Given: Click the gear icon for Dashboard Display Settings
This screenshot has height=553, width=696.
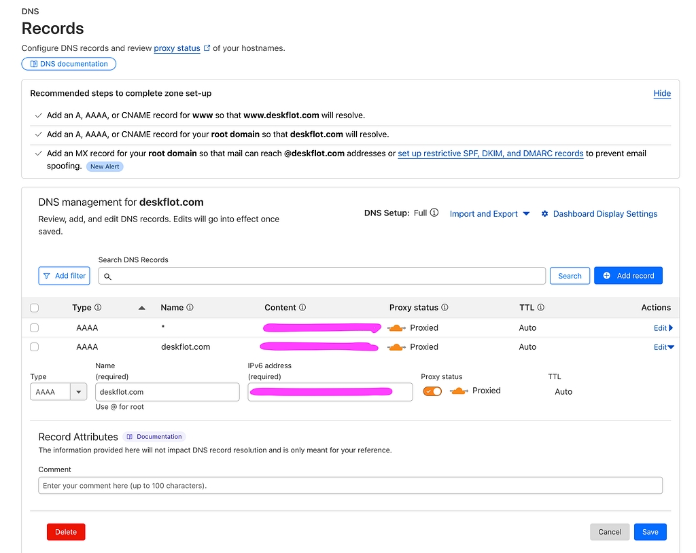Looking at the screenshot, I should pyautogui.click(x=544, y=214).
